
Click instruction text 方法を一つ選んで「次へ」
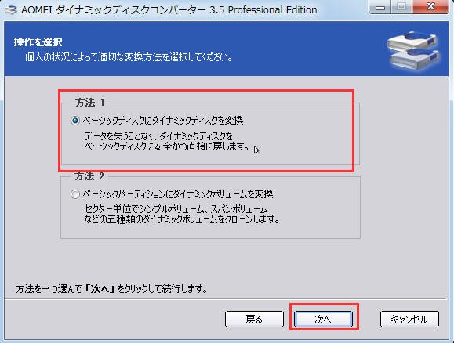pyautogui.click(x=66, y=288)
